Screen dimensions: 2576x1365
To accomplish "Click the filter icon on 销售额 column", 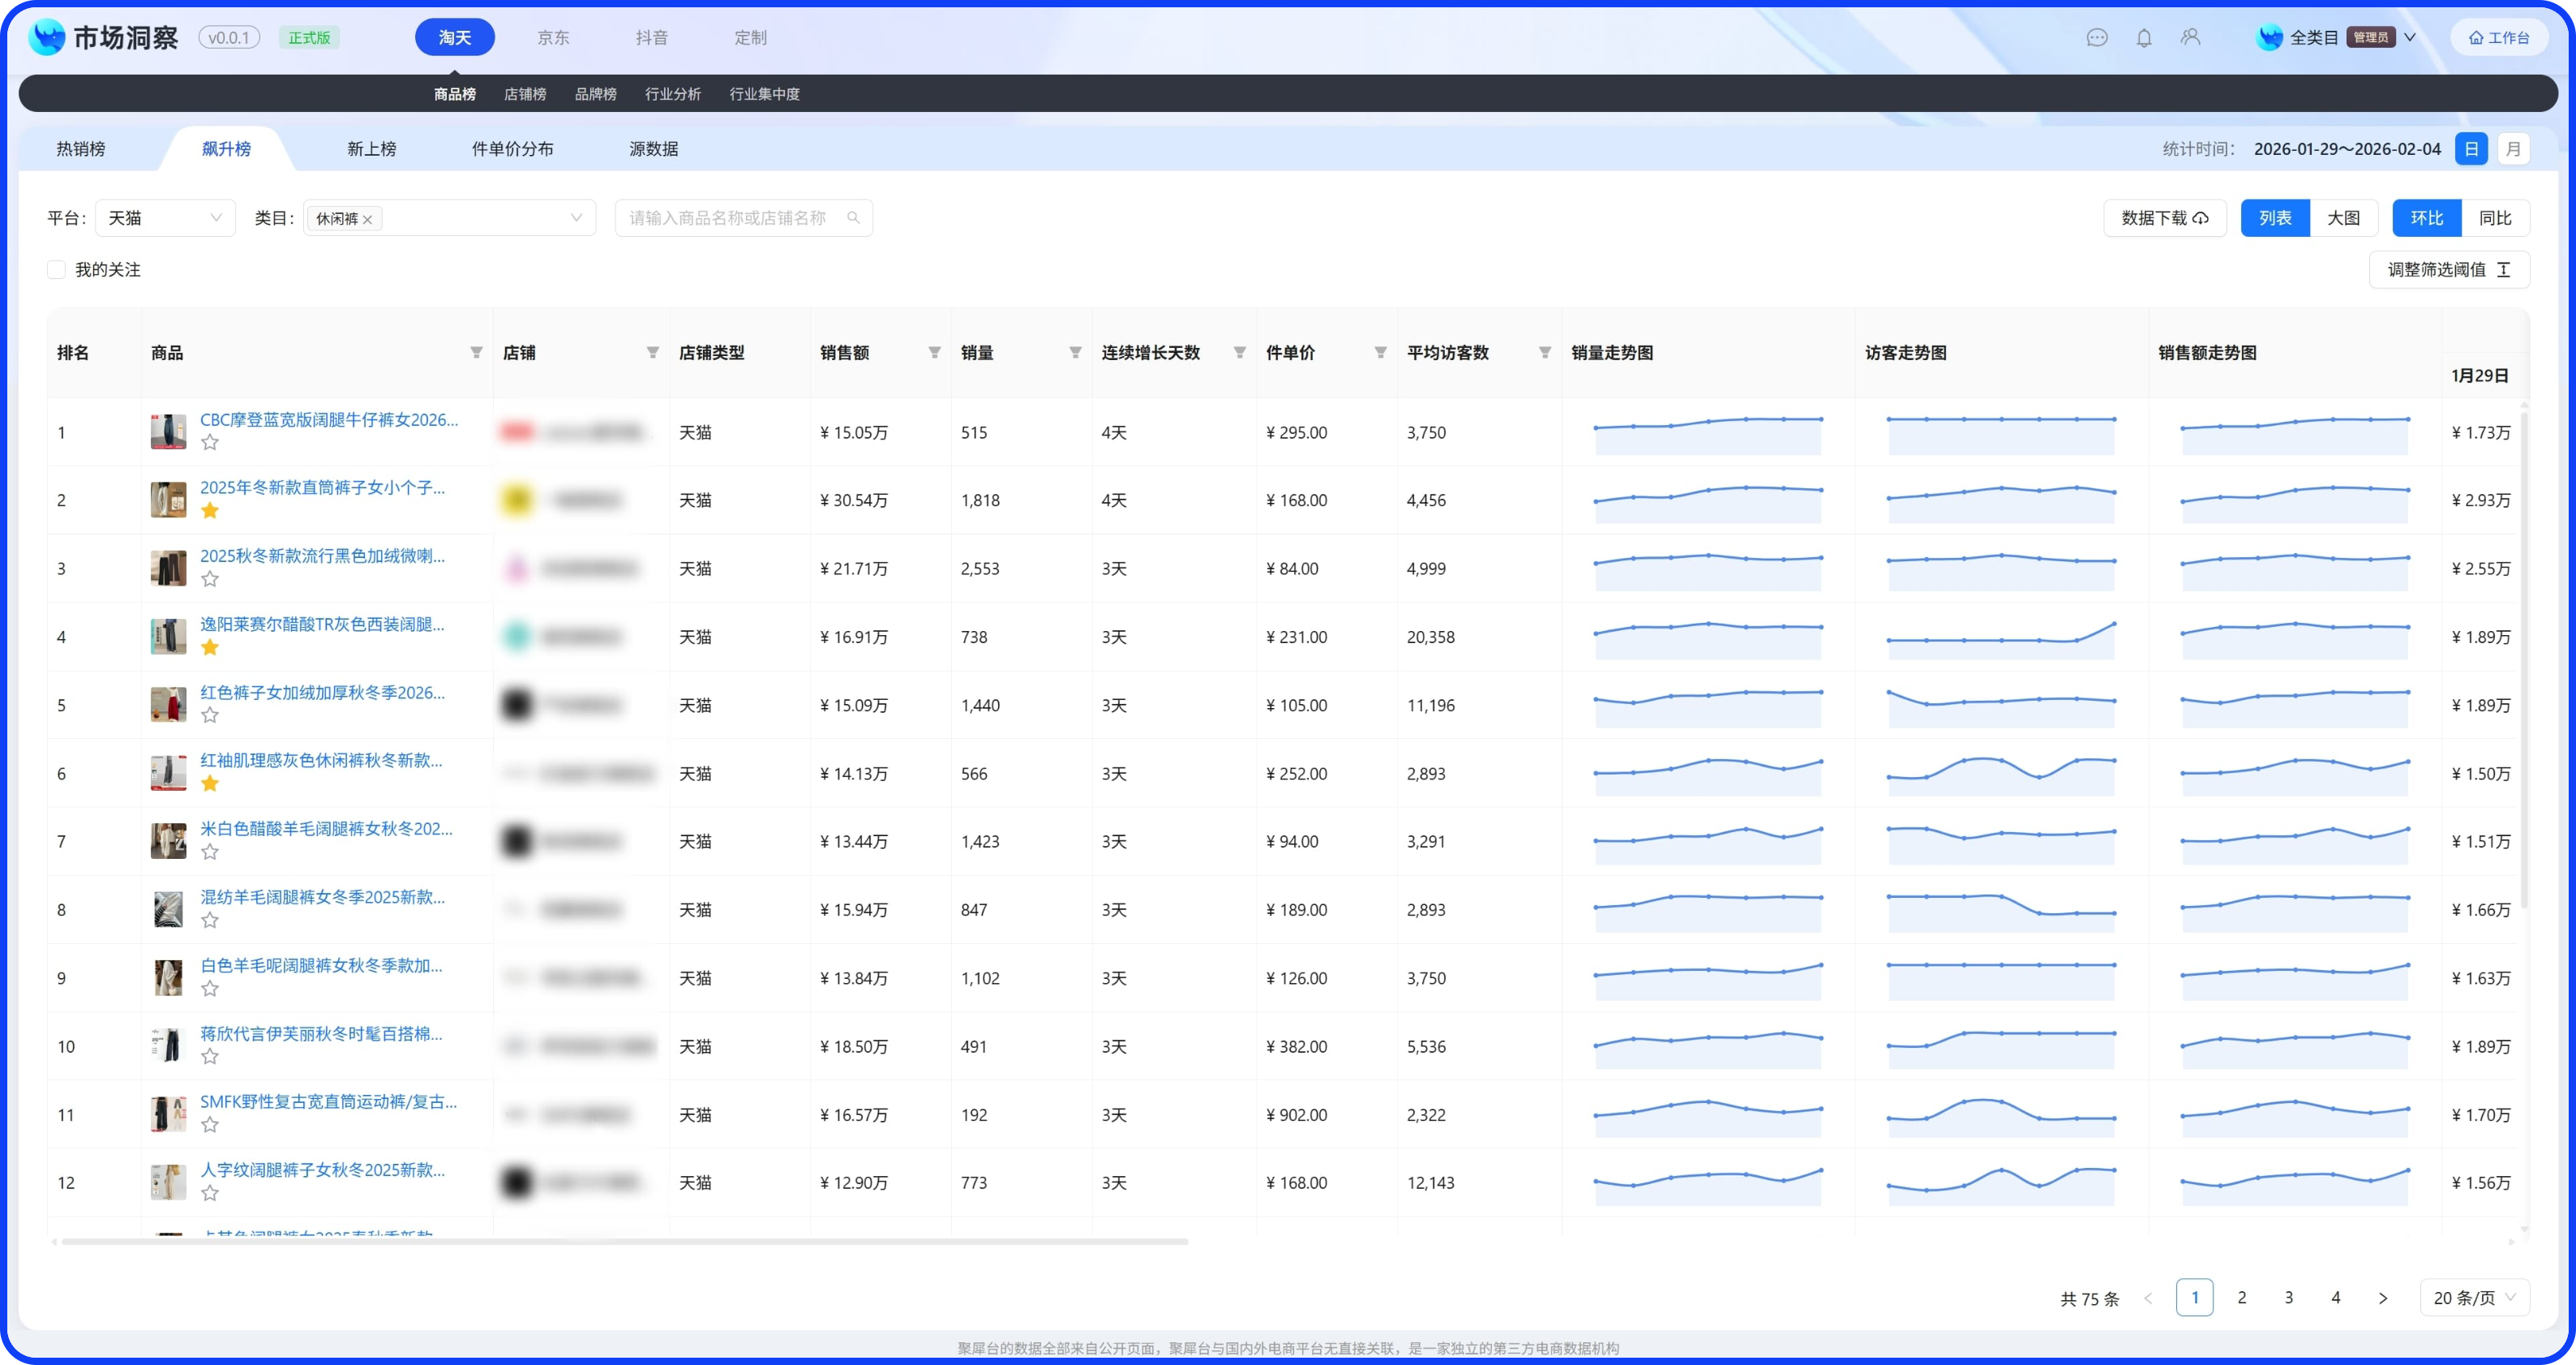I will point(934,353).
